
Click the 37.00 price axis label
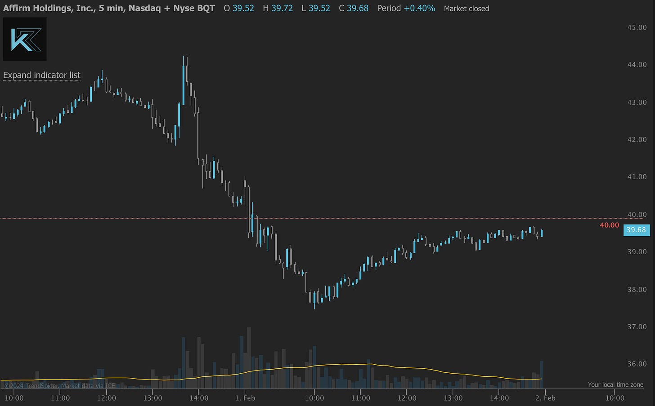637,327
